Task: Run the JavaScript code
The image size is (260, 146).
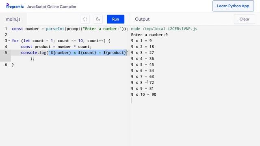Action: (x=115, y=19)
